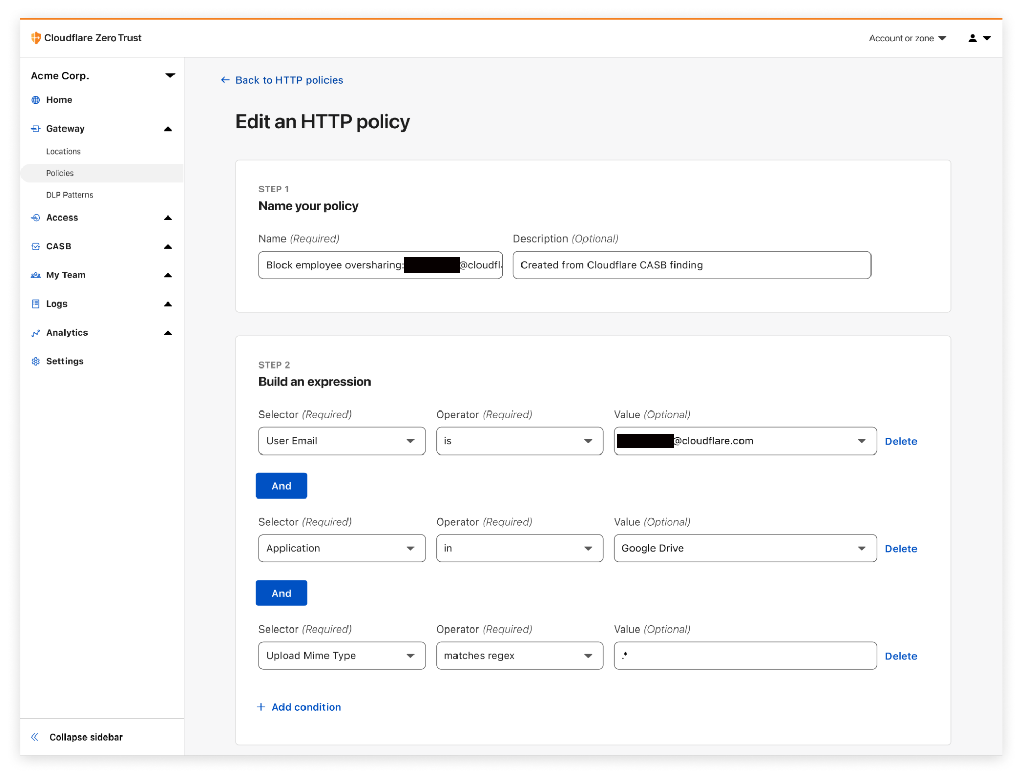Click Collapse sidebar label

click(x=86, y=737)
